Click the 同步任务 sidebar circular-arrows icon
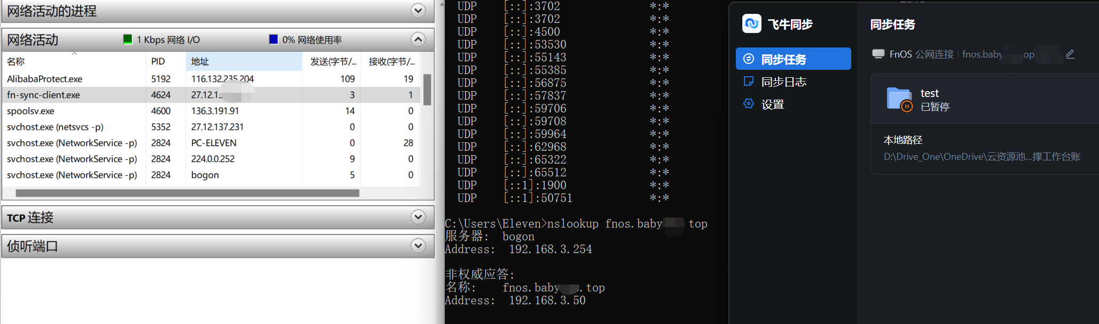This screenshot has height=324, width=1099. 749,59
